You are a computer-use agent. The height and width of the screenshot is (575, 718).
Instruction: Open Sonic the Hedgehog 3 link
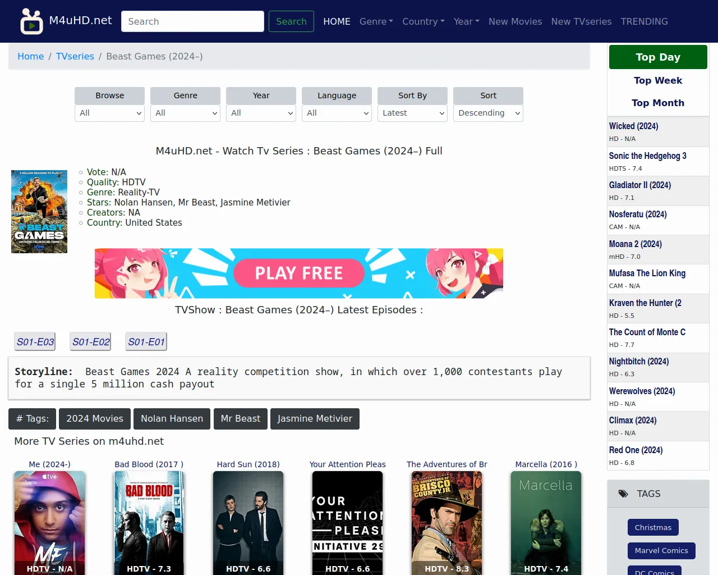click(648, 156)
